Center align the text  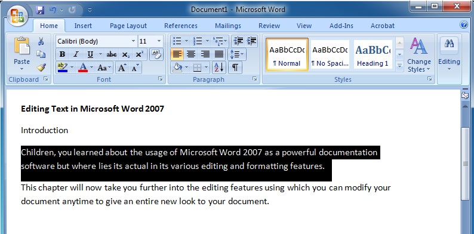pos(191,54)
